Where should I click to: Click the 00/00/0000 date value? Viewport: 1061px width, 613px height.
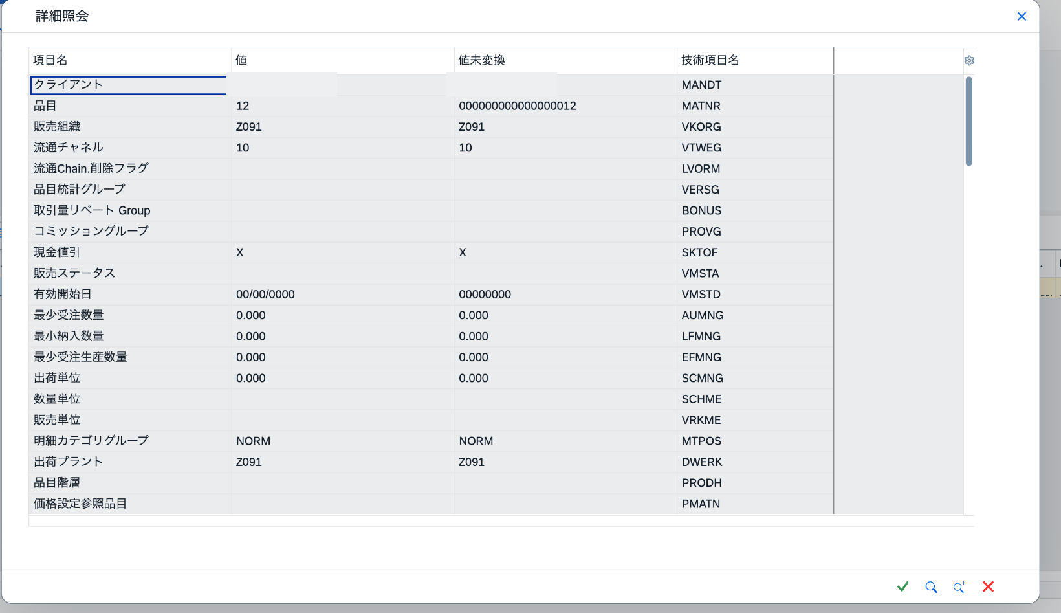point(265,295)
